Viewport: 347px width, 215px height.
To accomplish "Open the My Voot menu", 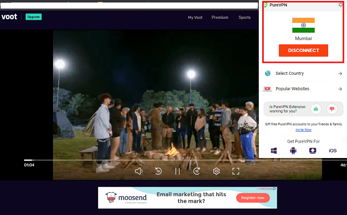I will tap(195, 17).
